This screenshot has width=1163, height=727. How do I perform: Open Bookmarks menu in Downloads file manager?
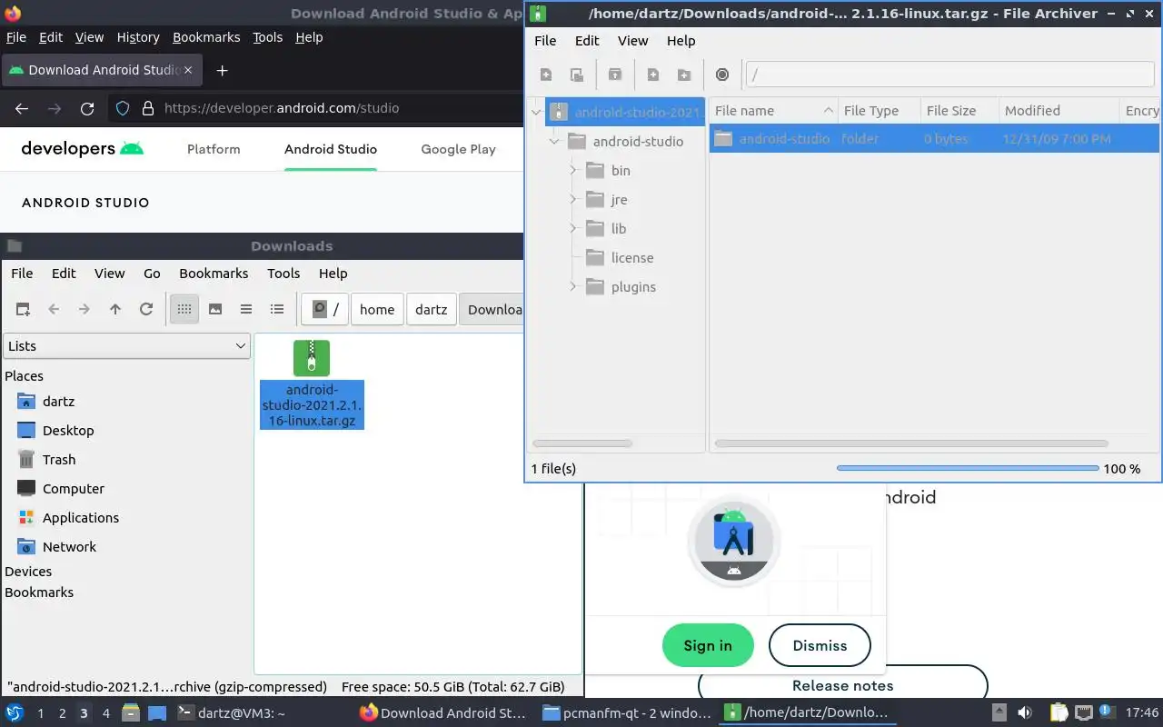pyautogui.click(x=214, y=274)
